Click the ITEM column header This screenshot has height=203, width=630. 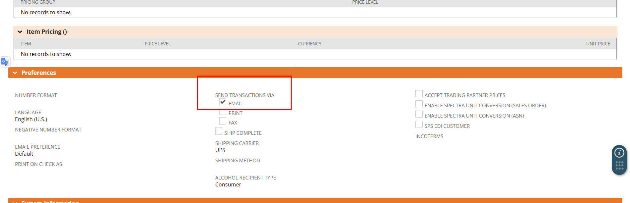pyautogui.click(x=26, y=44)
